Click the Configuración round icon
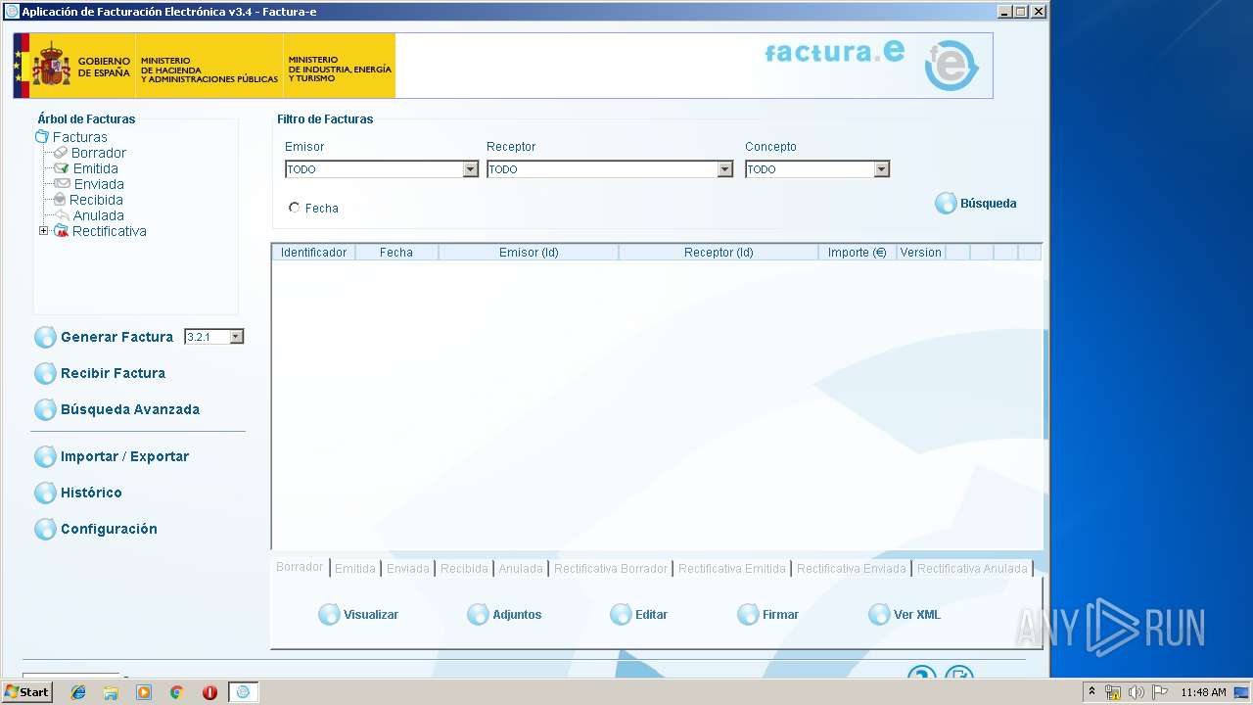The width and height of the screenshot is (1253, 705). coord(45,530)
